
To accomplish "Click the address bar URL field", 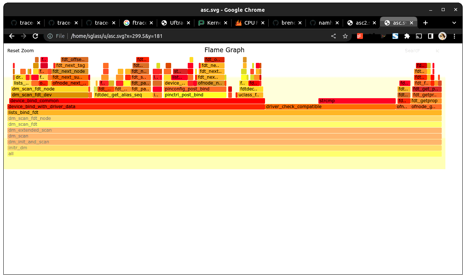I will (x=184, y=36).
